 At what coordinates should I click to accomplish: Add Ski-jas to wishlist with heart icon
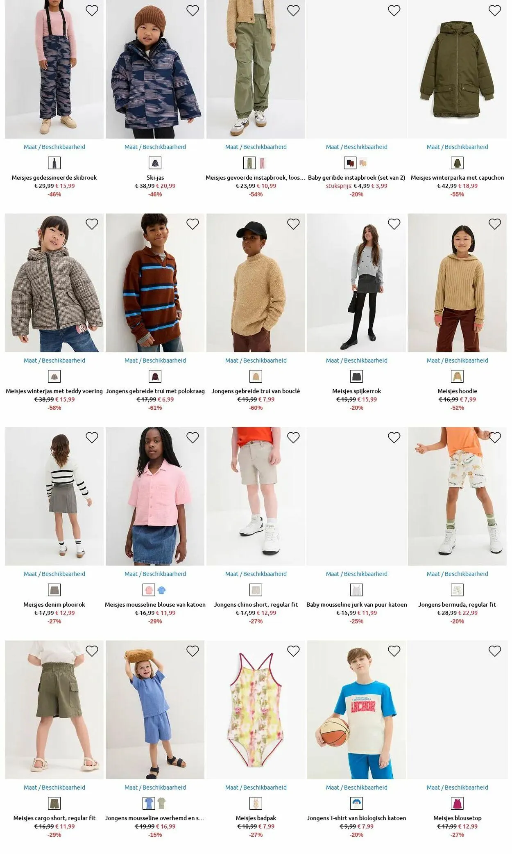point(193,10)
